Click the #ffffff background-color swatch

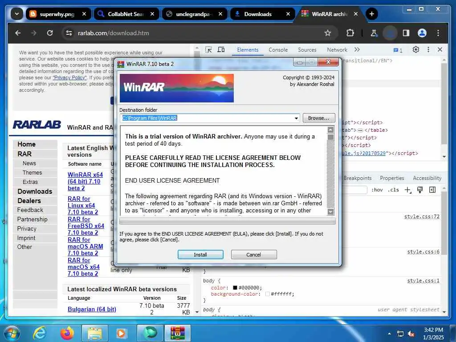click(x=267, y=294)
